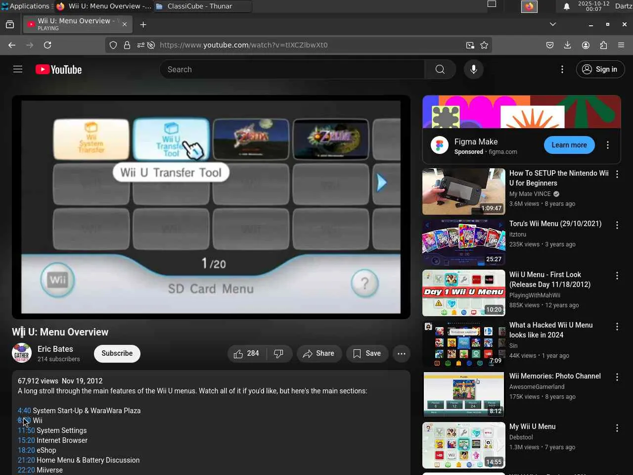This screenshot has width=633, height=475.
Task: Bookmark this page with the star
Action: [x=484, y=45]
